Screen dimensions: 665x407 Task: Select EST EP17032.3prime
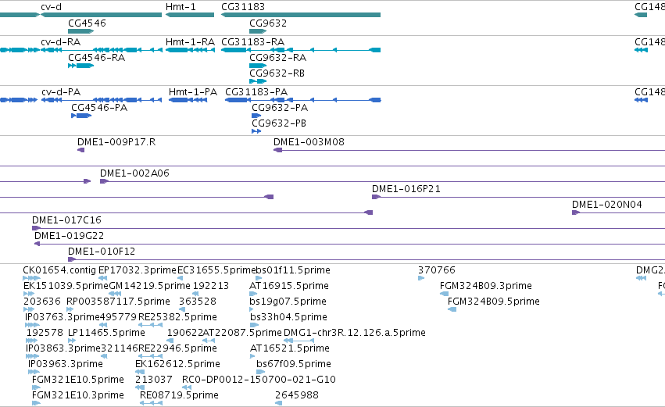tap(102, 278)
